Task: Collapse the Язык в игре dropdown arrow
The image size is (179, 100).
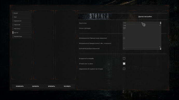Action: (161, 23)
